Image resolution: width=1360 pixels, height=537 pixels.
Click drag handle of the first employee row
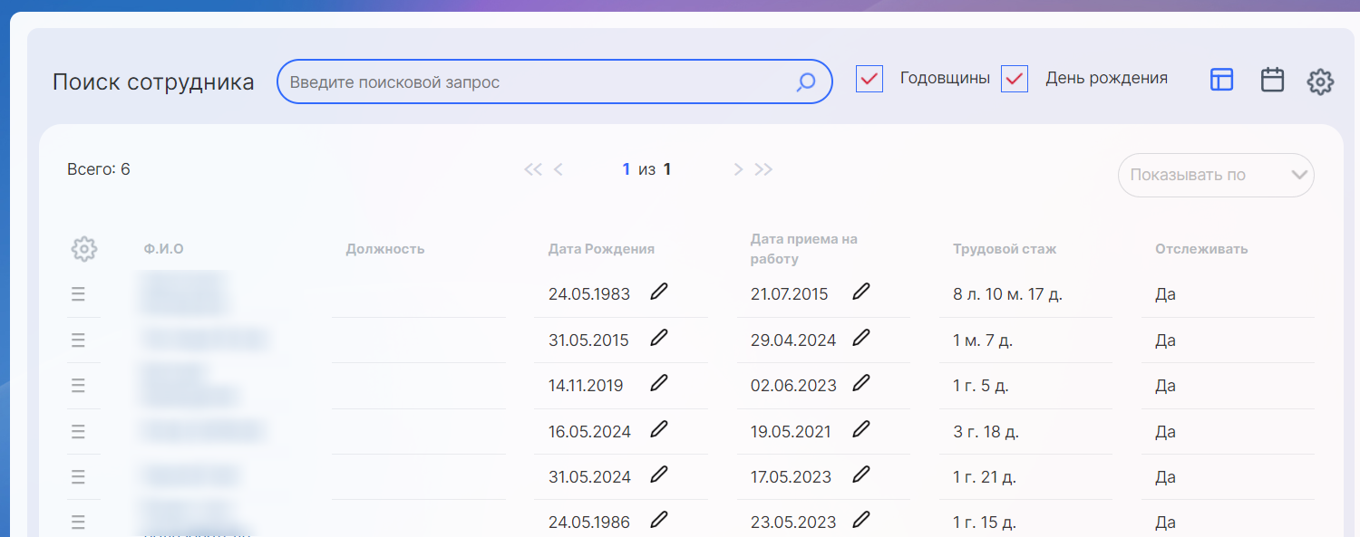78,294
